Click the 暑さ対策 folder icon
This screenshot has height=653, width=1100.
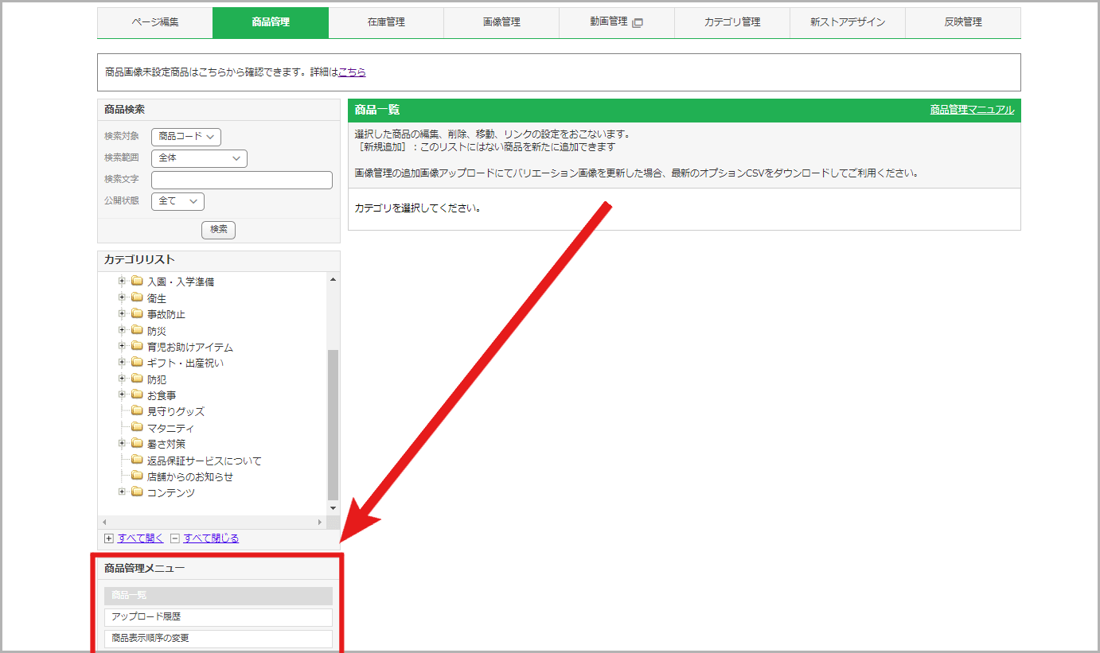(x=137, y=444)
